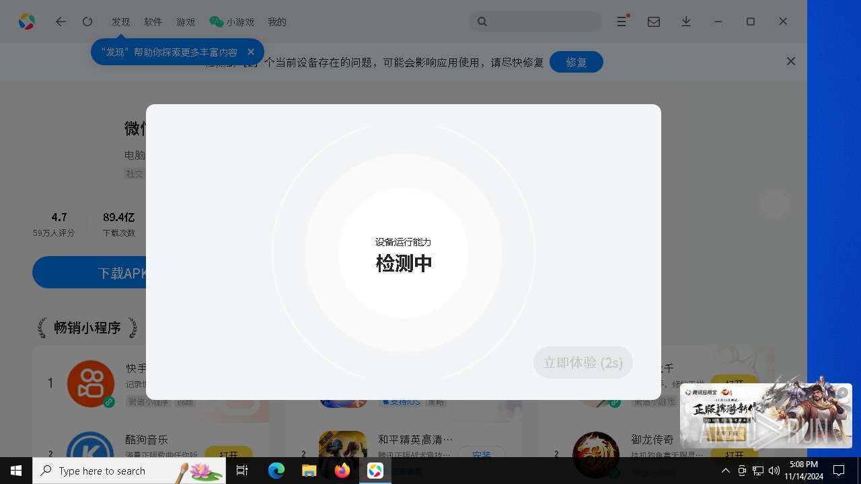Click the 89.4亿 download count

pyautogui.click(x=119, y=217)
